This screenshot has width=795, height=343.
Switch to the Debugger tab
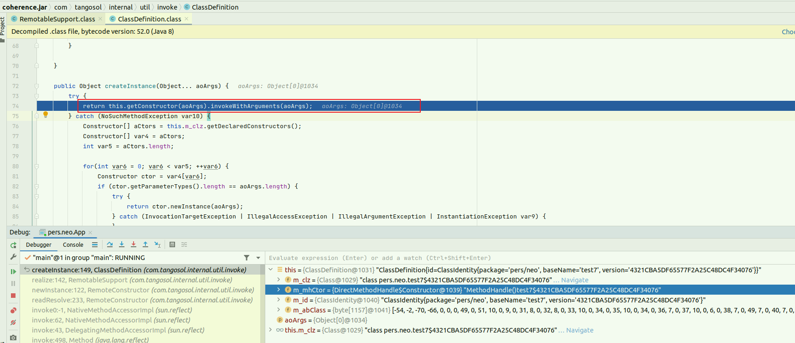39,245
